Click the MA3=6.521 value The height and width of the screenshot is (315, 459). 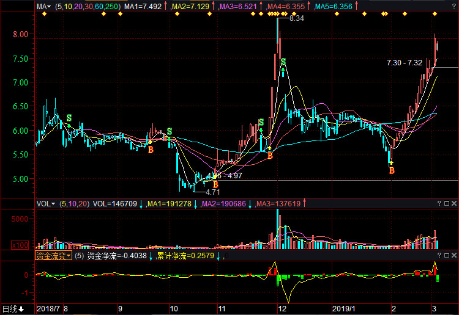[238, 7]
